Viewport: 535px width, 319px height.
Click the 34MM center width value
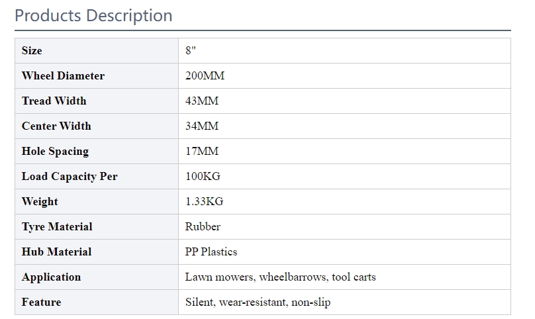click(202, 126)
